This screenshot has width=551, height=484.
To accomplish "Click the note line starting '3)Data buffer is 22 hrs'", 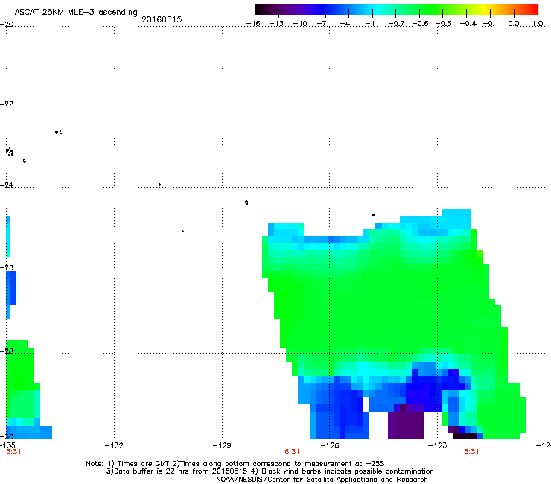I will [270, 471].
